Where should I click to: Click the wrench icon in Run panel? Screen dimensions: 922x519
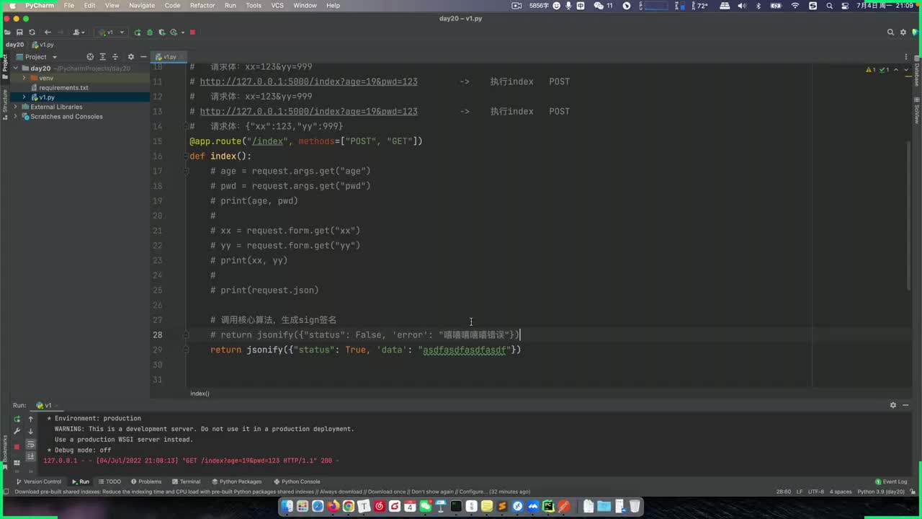[17, 431]
